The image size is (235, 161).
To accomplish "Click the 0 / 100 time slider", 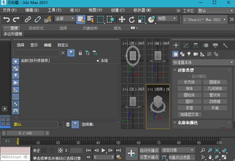I will 25,133.
